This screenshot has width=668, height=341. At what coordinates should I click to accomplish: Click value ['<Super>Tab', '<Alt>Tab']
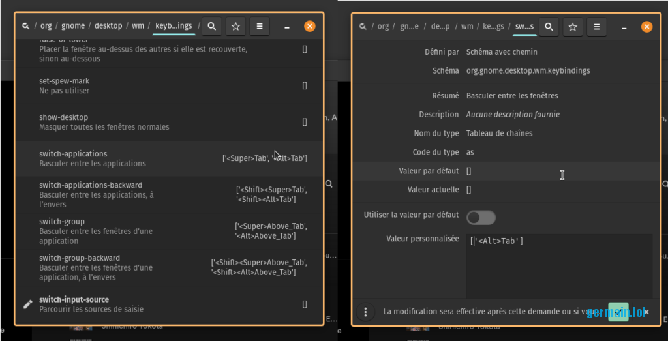tap(265, 158)
